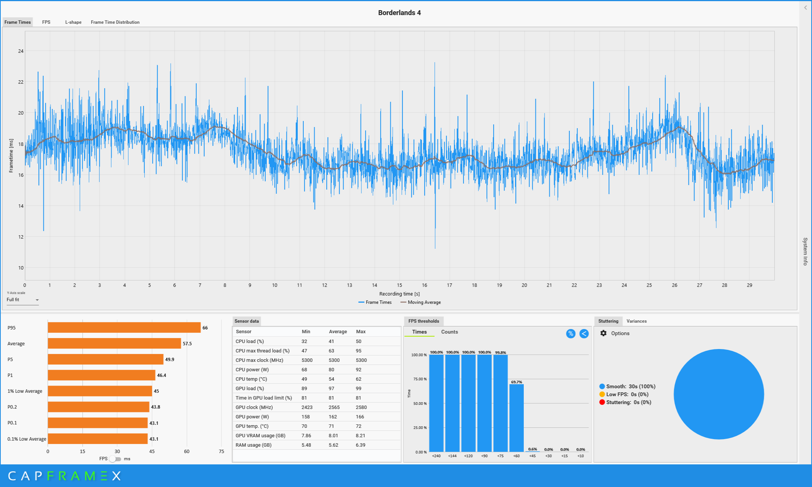Click the <60 threshold bar

point(516,418)
